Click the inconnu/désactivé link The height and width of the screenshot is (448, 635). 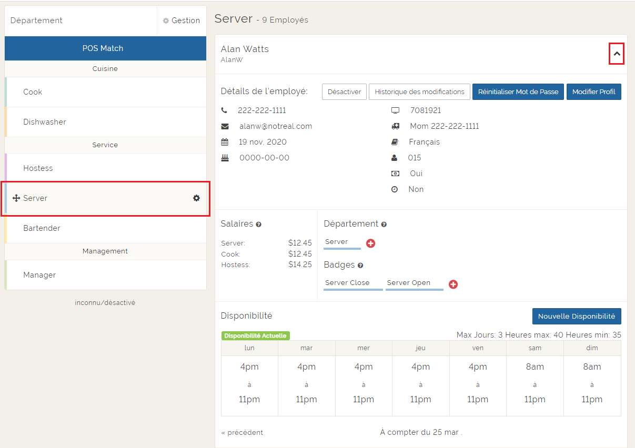[105, 303]
